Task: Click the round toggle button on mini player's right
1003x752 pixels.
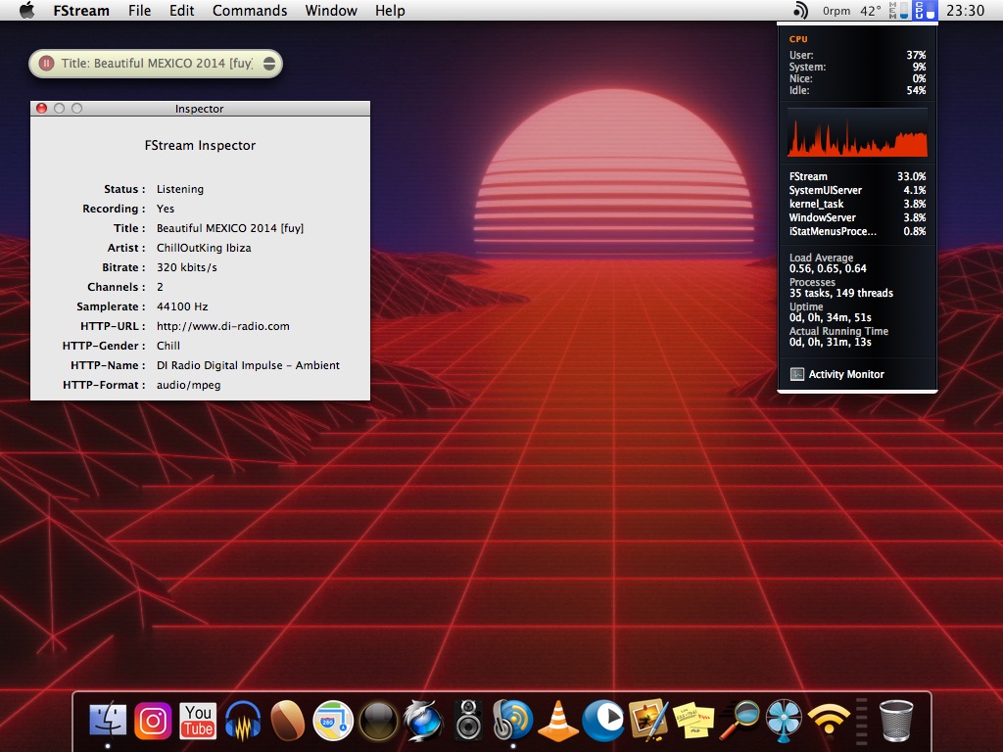Action: click(x=269, y=64)
